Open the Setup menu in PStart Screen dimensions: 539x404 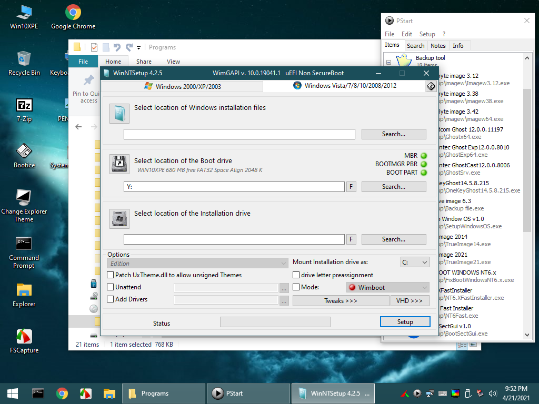click(x=427, y=34)
